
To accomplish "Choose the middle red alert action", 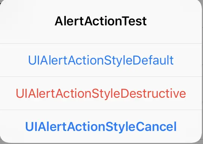I will pos(101,93).
